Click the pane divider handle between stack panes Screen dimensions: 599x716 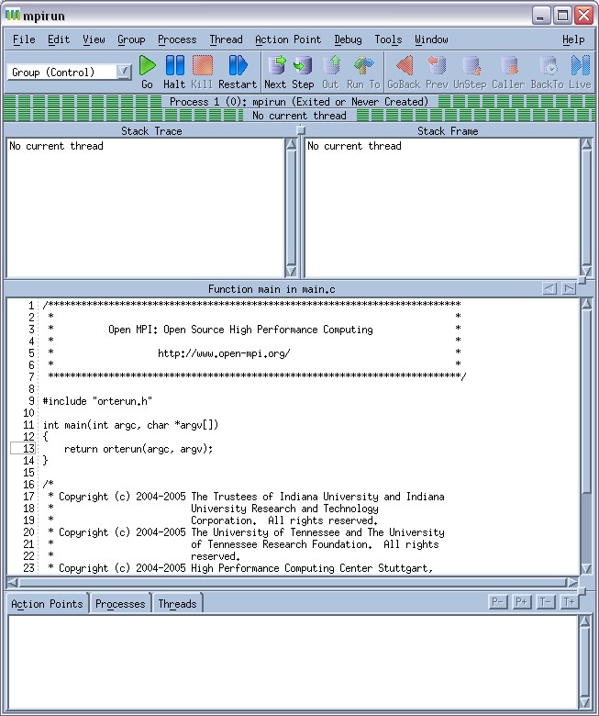(x=301, y=130)
